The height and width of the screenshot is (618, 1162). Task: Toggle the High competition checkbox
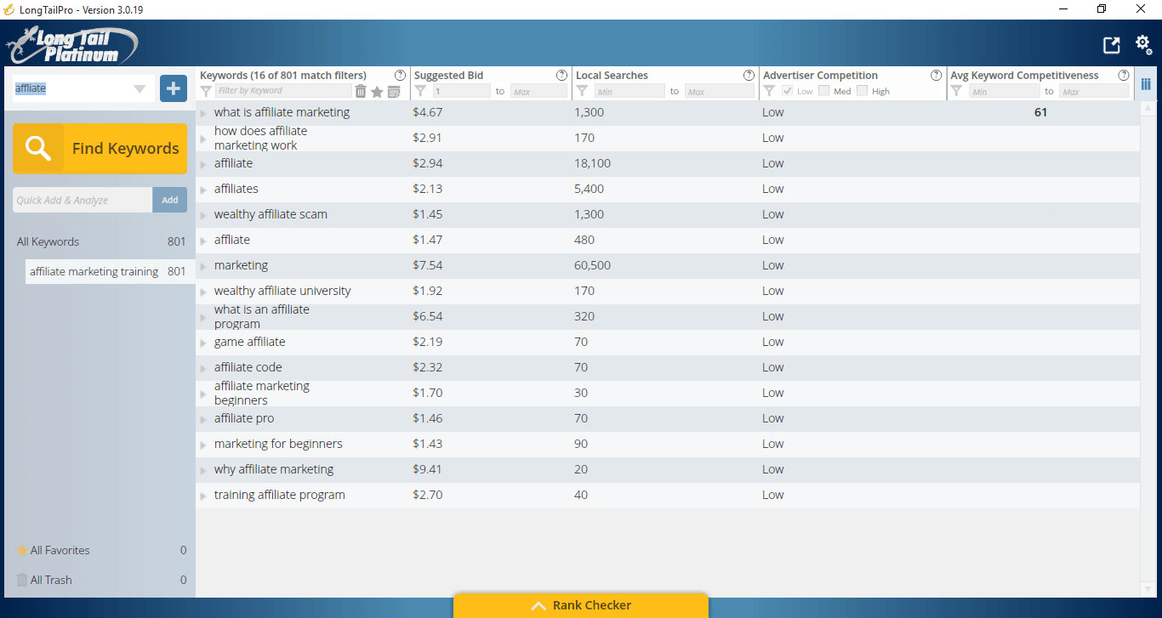click(862, 91)
